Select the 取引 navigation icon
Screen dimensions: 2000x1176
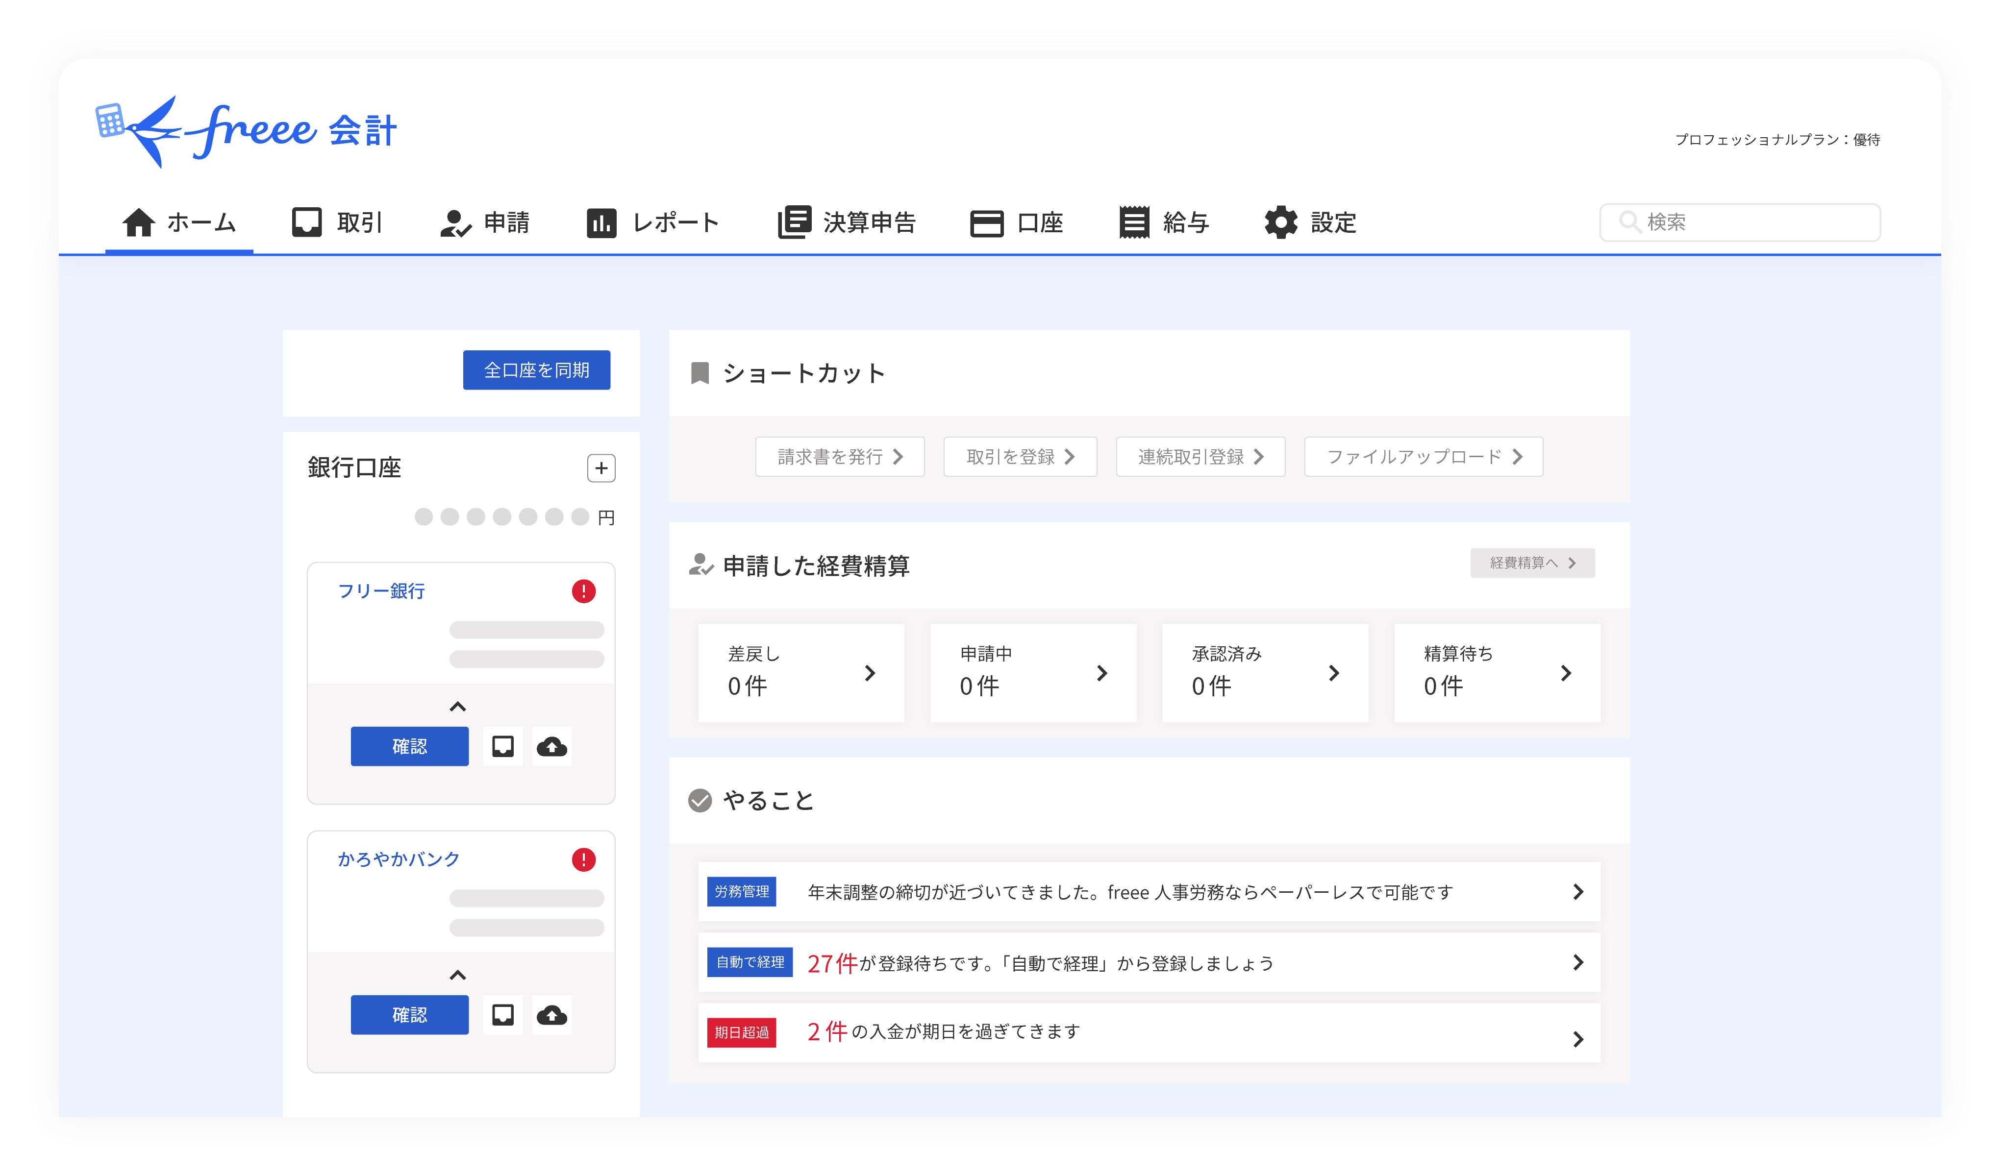tap(306, 223)
